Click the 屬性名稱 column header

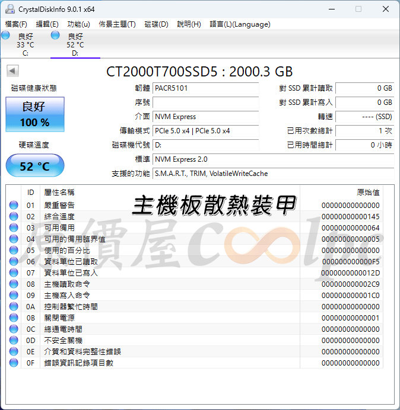pos(170,193)
